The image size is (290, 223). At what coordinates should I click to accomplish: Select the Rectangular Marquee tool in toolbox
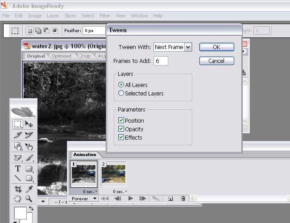point(17,124)
